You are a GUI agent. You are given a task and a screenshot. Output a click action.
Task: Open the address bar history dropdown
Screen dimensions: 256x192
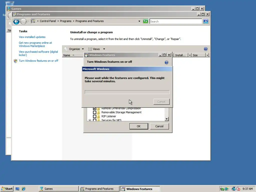[x=139, y=21]
